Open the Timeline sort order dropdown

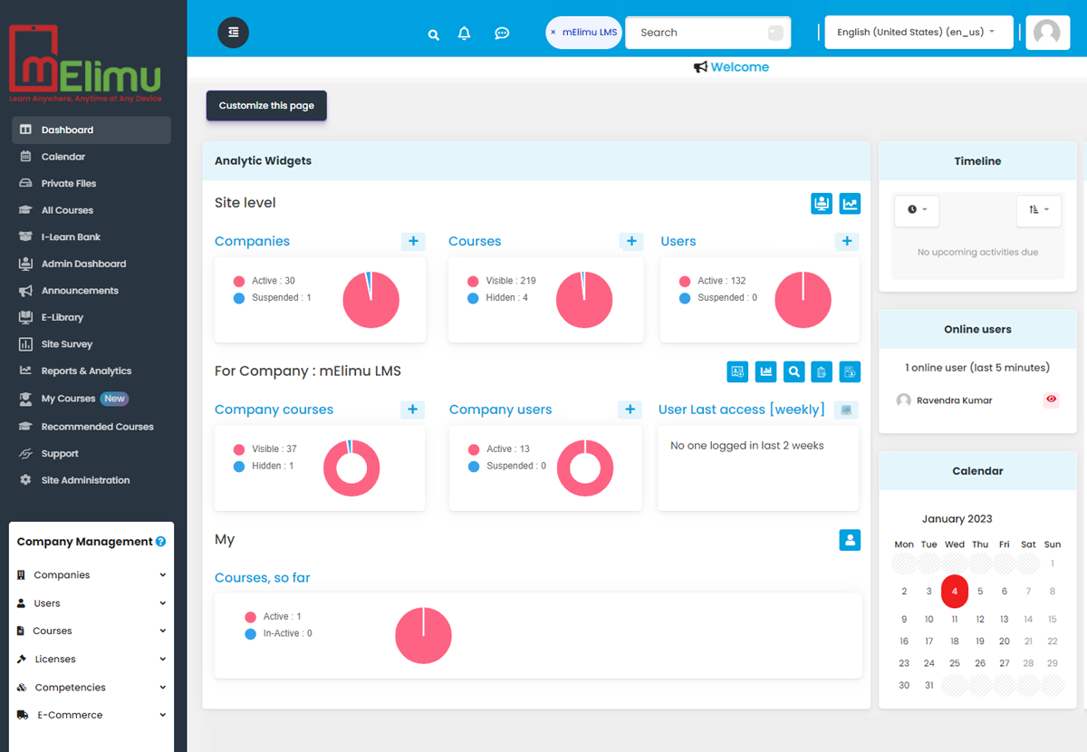(1038, 210)
